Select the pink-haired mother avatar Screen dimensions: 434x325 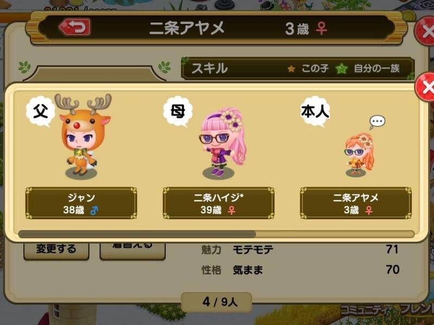tap(221, 142)
